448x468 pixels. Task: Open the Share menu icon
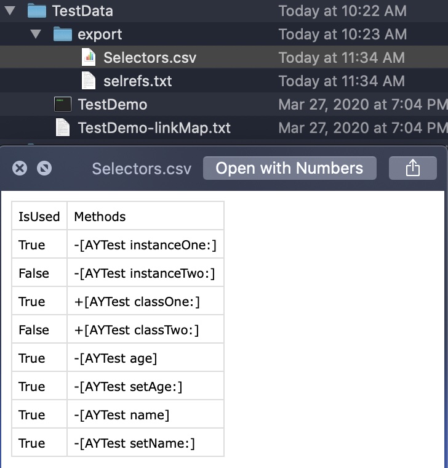click(x=413, y=168)
